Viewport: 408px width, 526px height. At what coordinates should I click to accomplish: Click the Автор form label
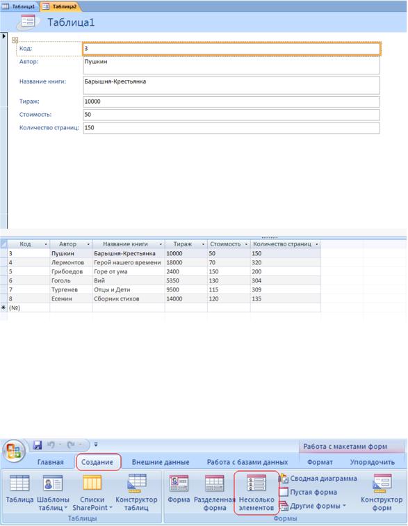pyautogui.click(x=28, y=62)
